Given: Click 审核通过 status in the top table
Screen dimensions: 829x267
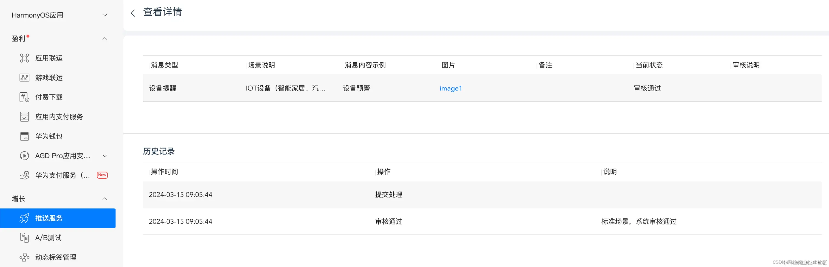Looking at the screenshot, I should (x=648, y=88).
